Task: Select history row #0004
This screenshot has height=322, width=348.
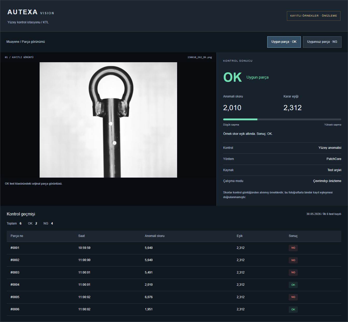Action: 174,285
